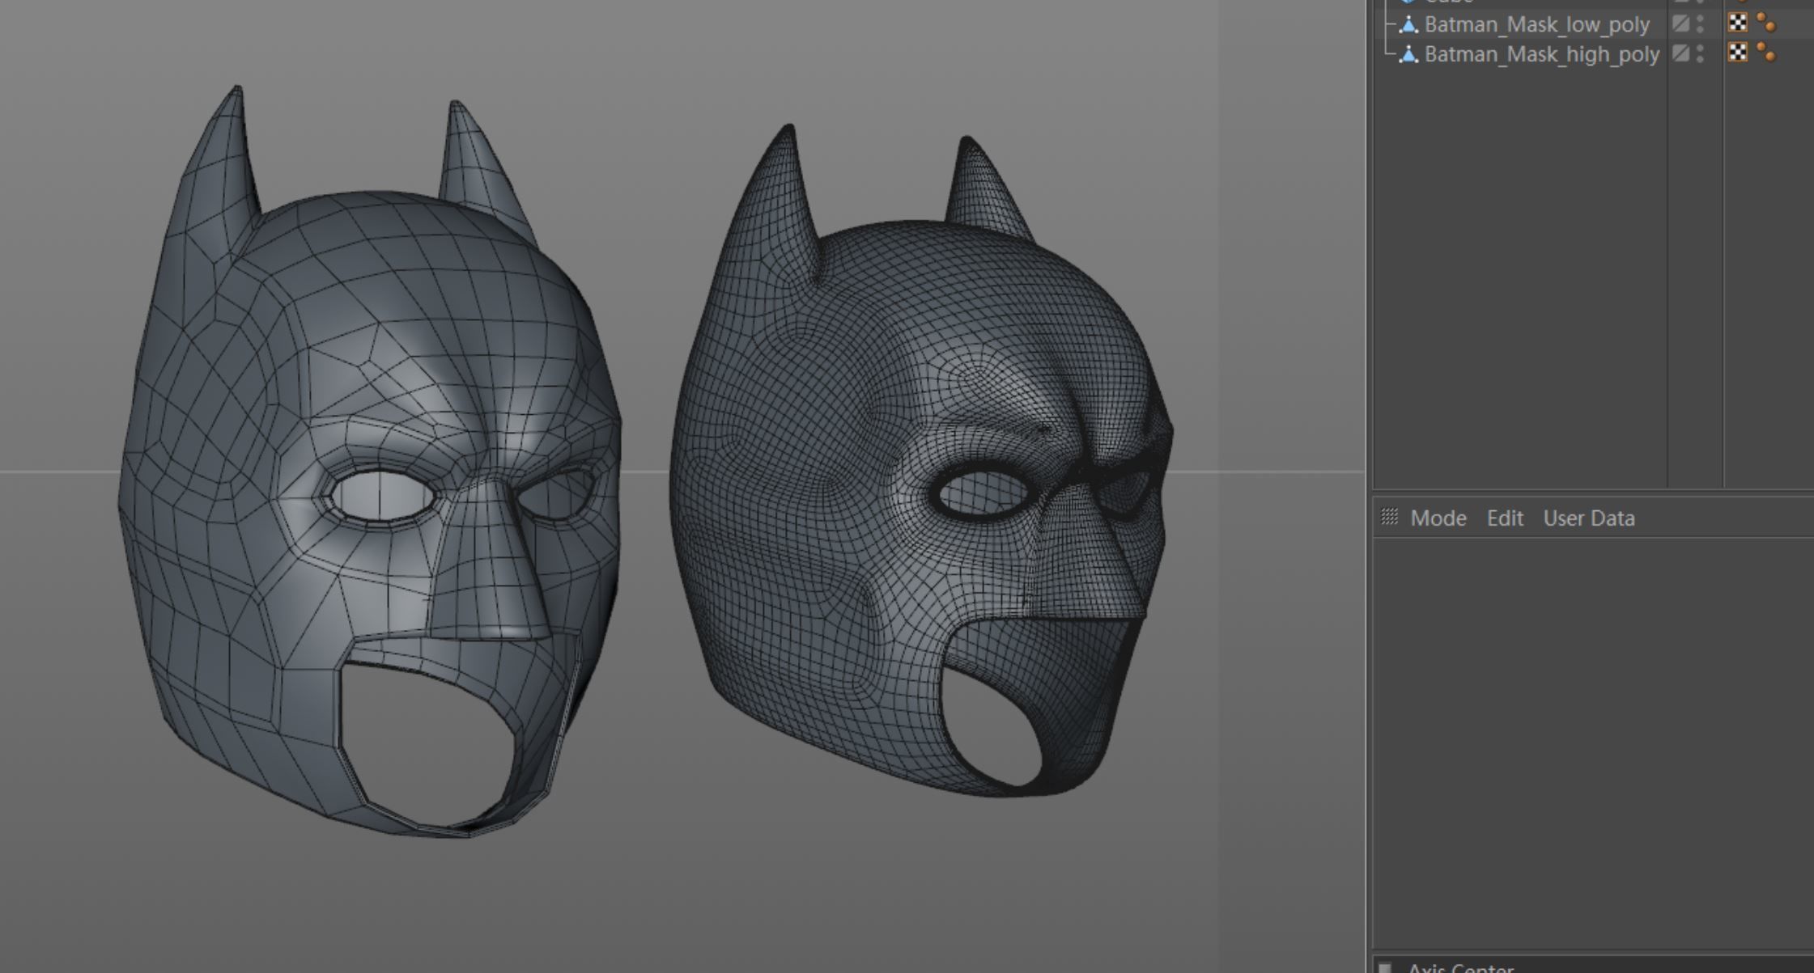Open the Edit menu in Attribute Manager
Screen dimensions: 1814x973
click(1504, 518)
